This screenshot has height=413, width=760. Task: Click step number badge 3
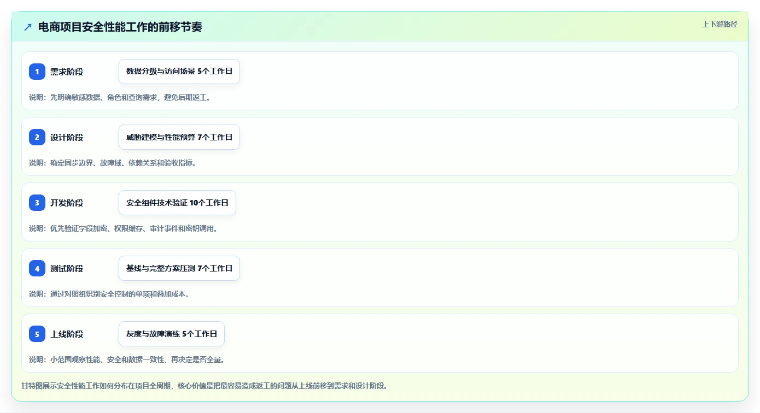click(37, 203)
